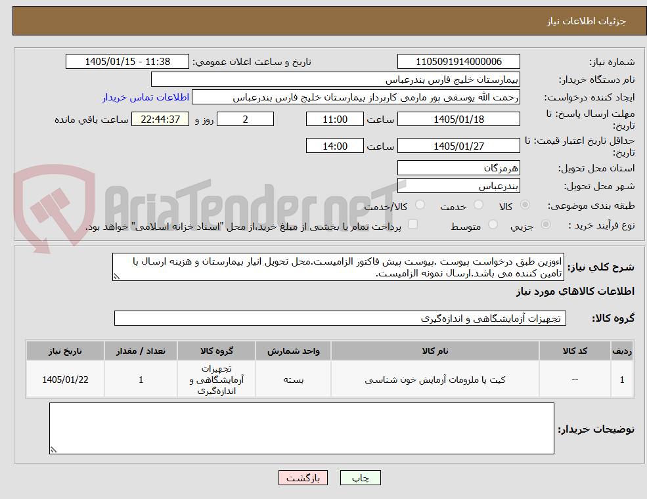Click item name کیت یا ملزومات آزمایش خون شناسی
The image size is (647, 499).
point(435,380)
